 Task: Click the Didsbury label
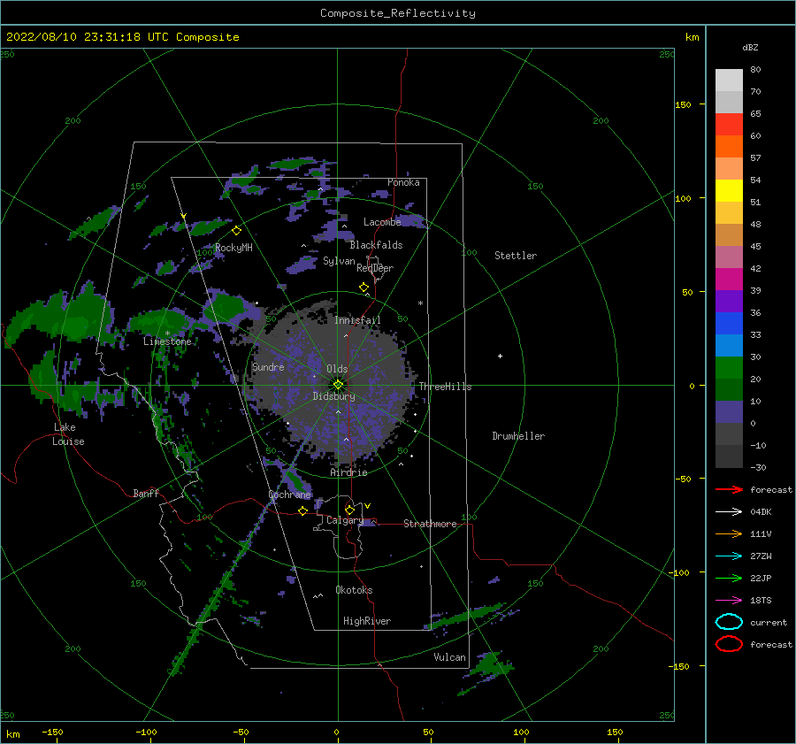pyautogui.click(x=334, y=396)
